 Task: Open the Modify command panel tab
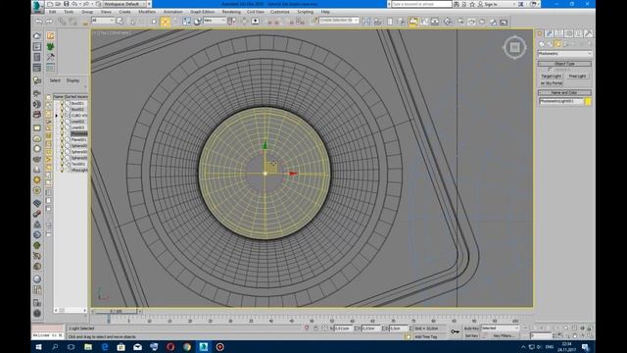pos(550,33)
